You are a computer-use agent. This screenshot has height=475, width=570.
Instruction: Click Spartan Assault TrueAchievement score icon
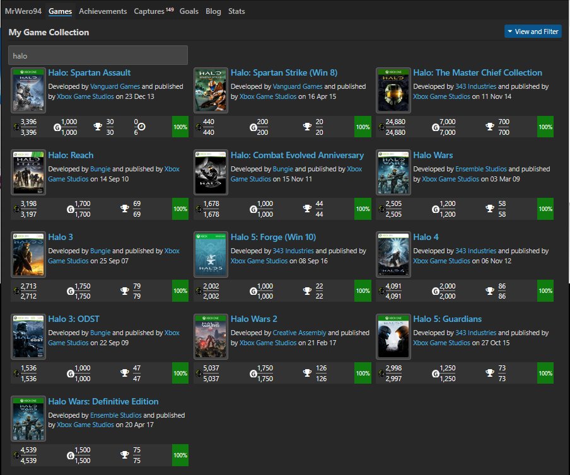[x=16, y=127]
